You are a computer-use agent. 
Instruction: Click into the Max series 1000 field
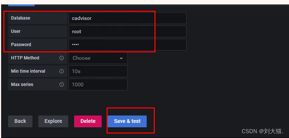[x=98, y=84]
